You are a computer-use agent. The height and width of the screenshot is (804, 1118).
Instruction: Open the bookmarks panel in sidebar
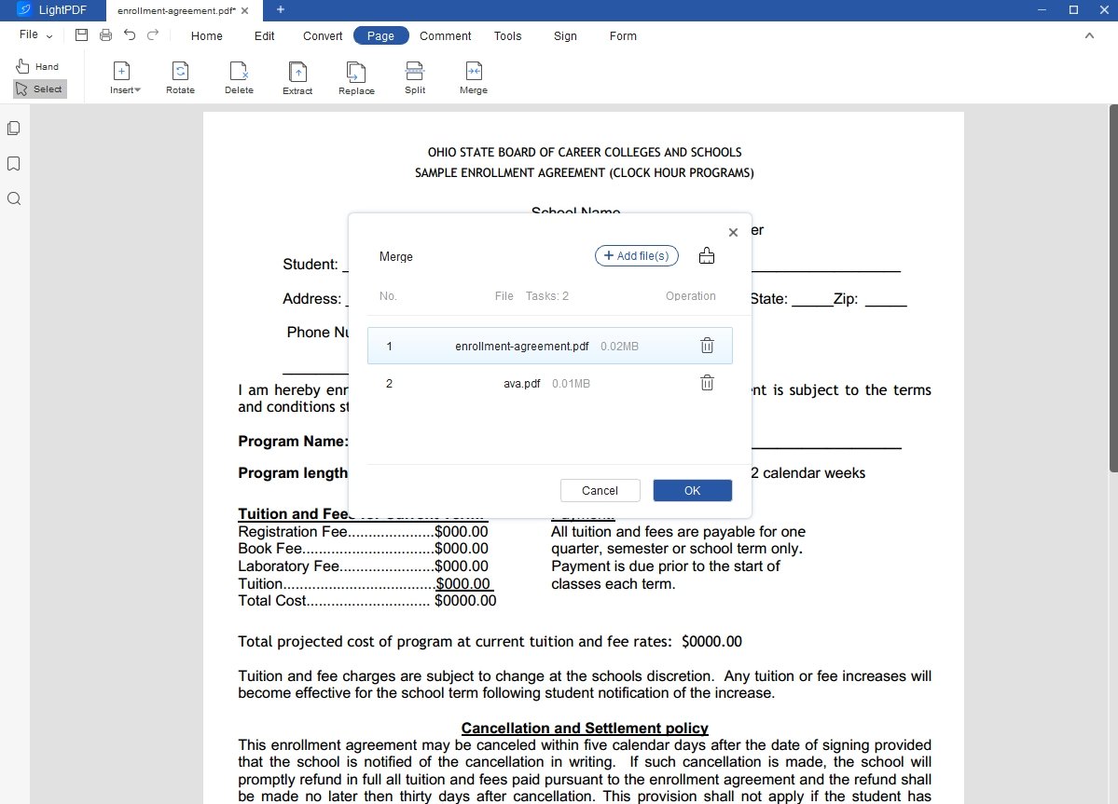coord(14,164)
